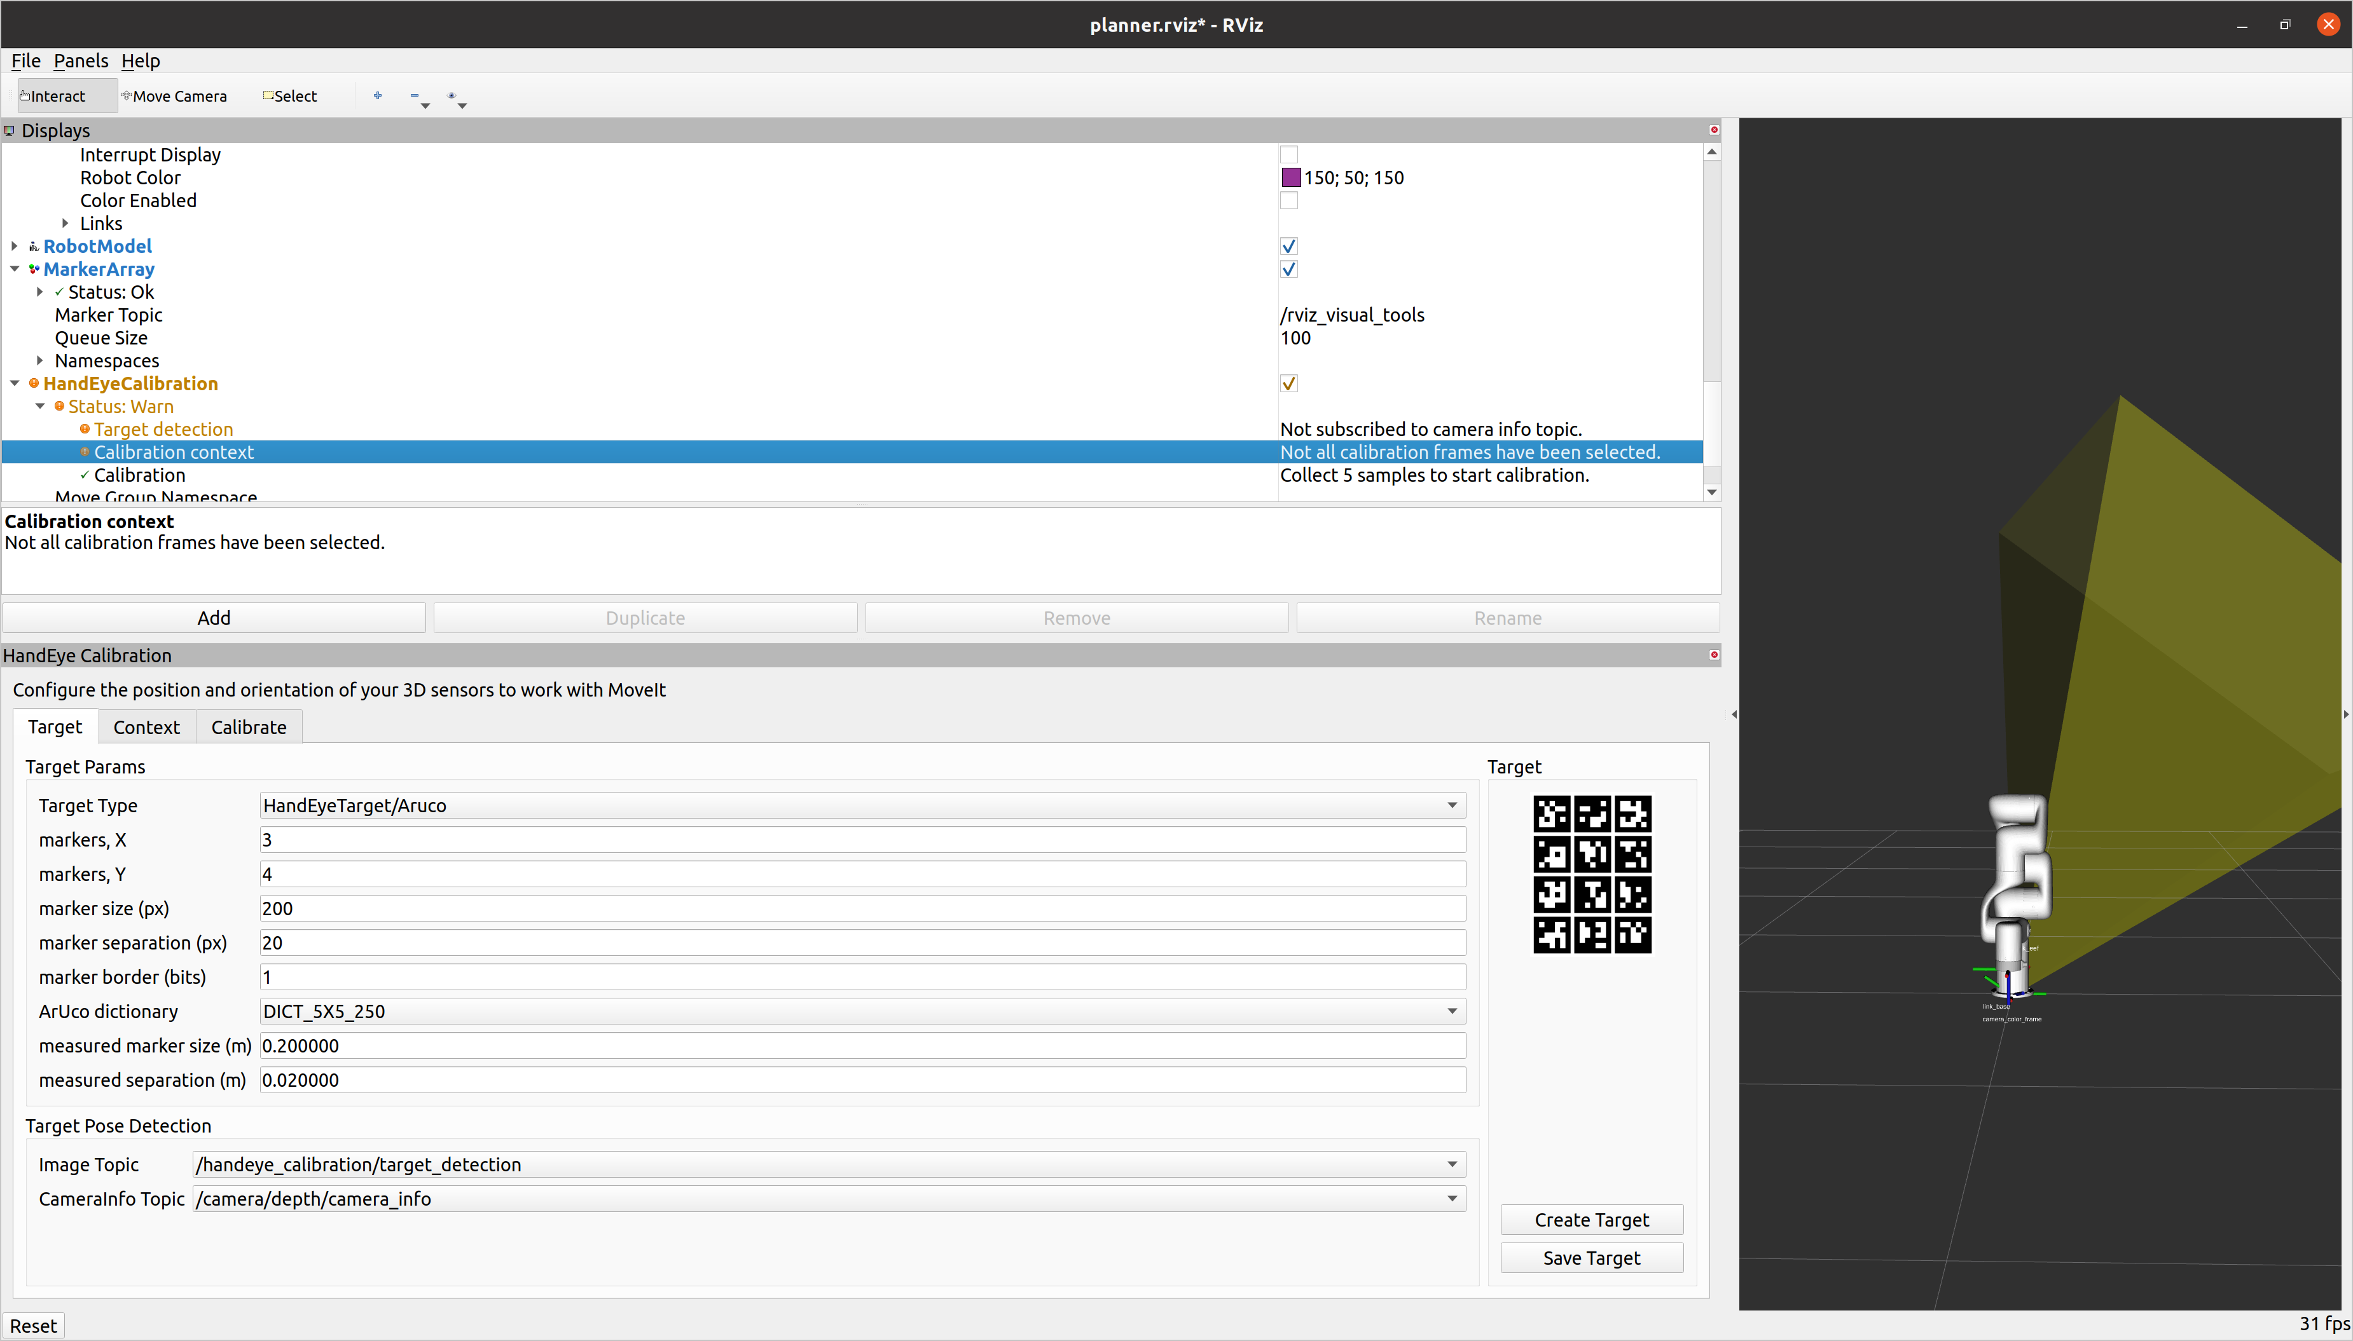Click the marker size (px) field

[862, 908]
